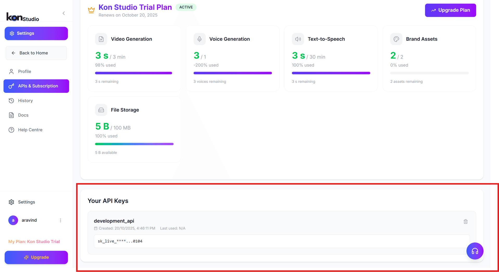Click the Help Centre question mark icon
The width and height of the screenshot is (499, 272).
point(11,130)
